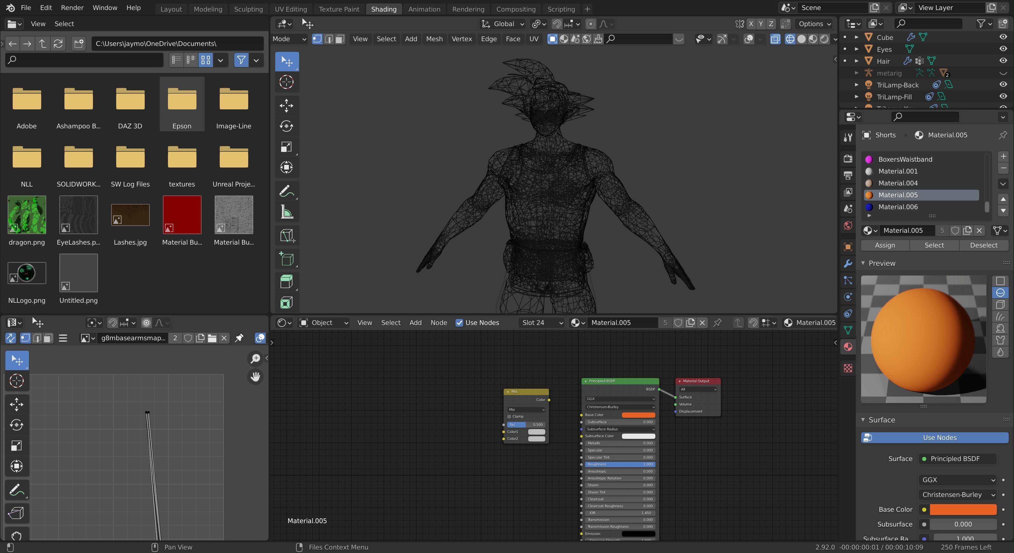Select the Measure tool
The height and width of the screenshot is (553, 1014).
click(x=287, y=212)
